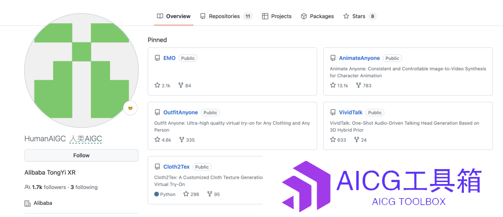Click the repo icon beside OutfitAnyone
This screenshot has width=503, height=217.
pyautogui.click(x=157, y=113)
